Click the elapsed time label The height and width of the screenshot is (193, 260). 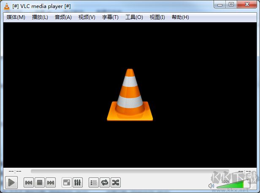click(15, 171)
